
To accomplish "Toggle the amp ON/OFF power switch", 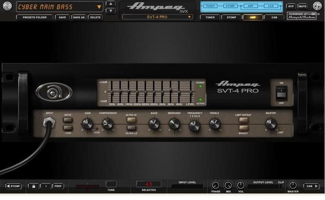I will (281, 93).
